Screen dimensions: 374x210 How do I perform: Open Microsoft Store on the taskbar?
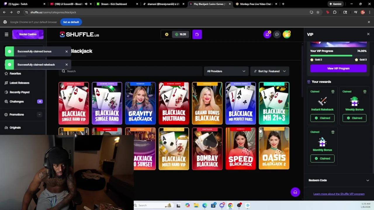pyautogui.click(x=213, y=205)
